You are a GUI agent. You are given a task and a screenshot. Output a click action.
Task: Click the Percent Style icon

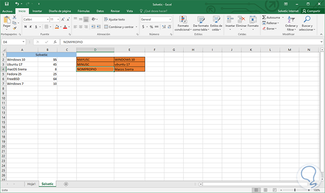(x=151, y=27)
